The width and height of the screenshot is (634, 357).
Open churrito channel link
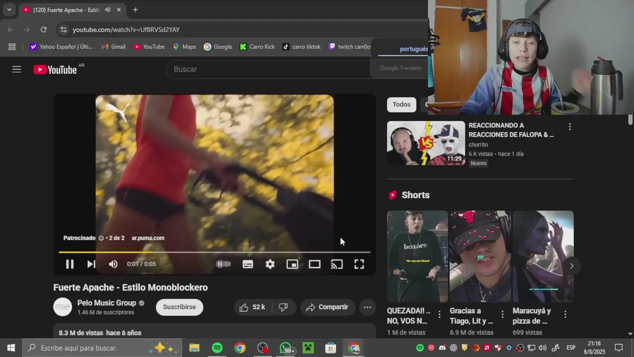click(x=478, y=145)
